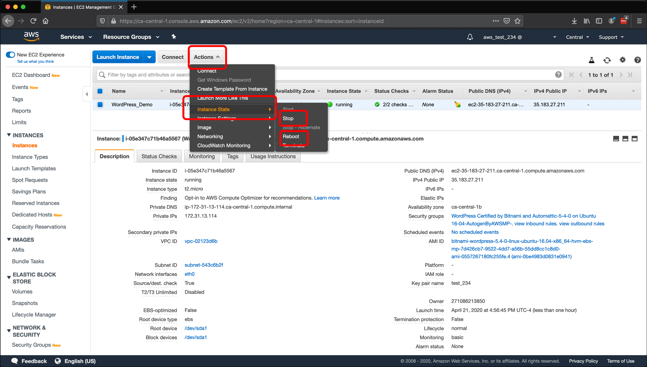Click the Launch Instance button
The width and height of the screenshot is (647, 367).
point(118,57)
